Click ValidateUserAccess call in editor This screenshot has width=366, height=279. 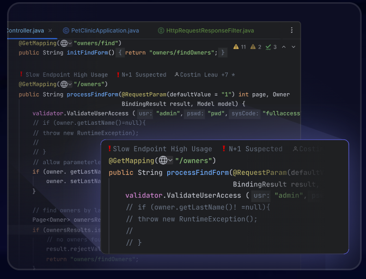97,113
